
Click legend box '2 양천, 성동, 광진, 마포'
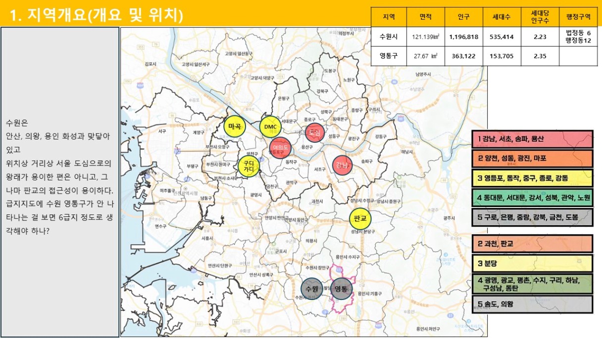click(532, 159)
